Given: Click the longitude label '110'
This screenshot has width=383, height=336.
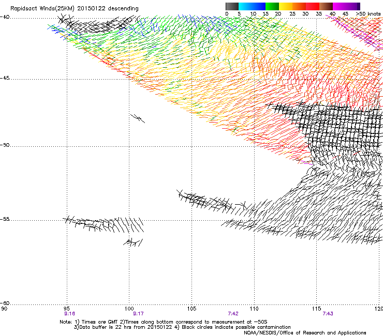Looking at the screenshot, I should coord(254,309).
